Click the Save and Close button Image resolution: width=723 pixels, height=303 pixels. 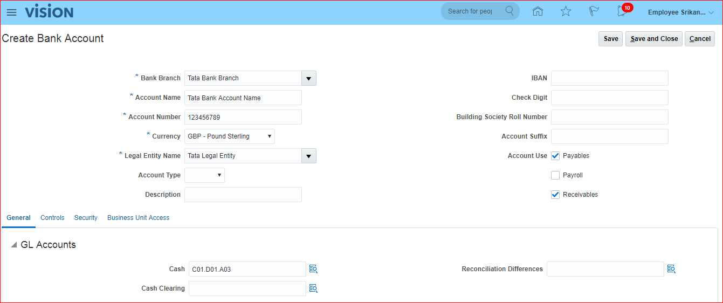[x=653, y=39]
